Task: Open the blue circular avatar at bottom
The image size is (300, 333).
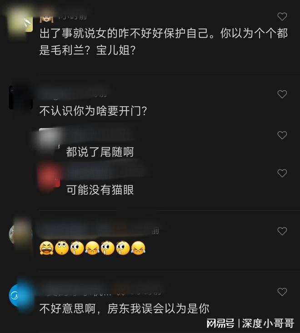Action: pos(21,295)
